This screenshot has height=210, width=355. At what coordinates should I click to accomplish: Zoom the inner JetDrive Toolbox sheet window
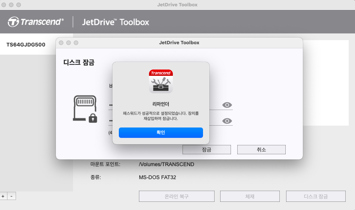pos(76,43)
